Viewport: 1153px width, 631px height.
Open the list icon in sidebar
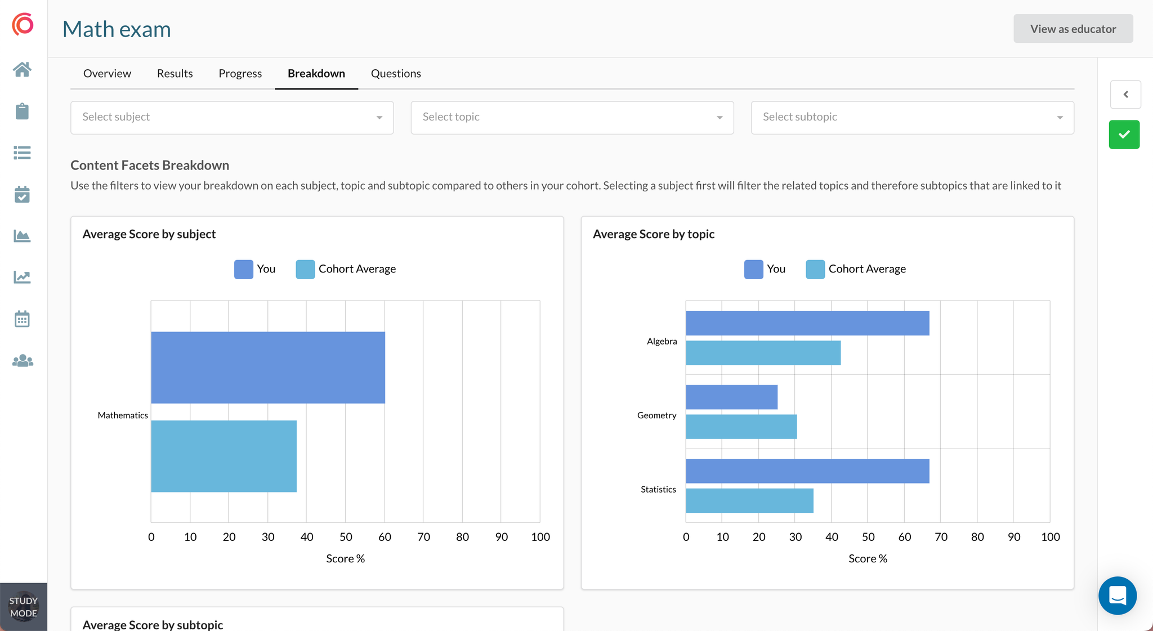point(22,153)
